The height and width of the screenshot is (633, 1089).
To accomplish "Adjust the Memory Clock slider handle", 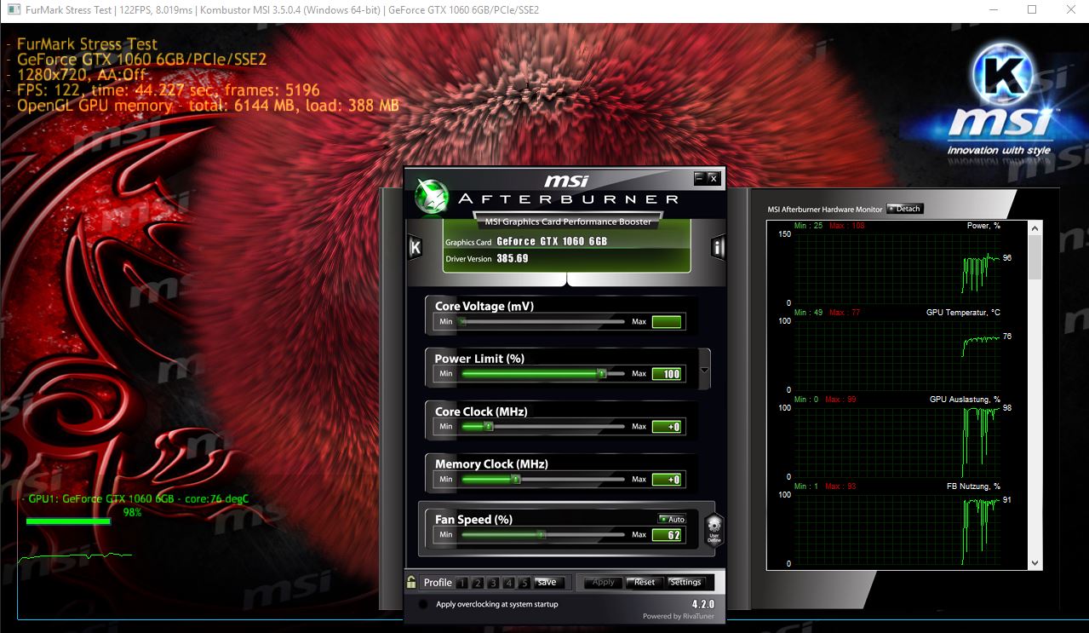I will pos(516,480).
